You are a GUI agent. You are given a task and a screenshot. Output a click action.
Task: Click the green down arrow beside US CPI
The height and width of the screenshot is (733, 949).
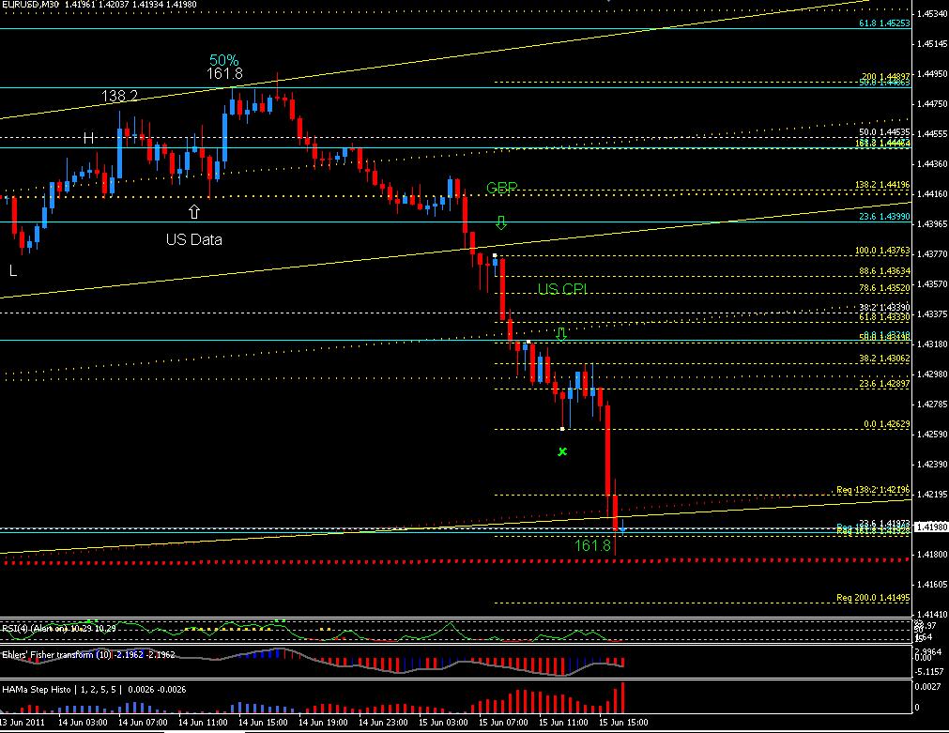pos(561,334)
